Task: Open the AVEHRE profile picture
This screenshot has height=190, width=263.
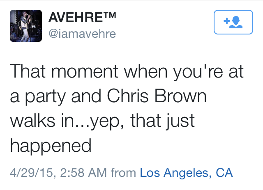Action: 26,26
